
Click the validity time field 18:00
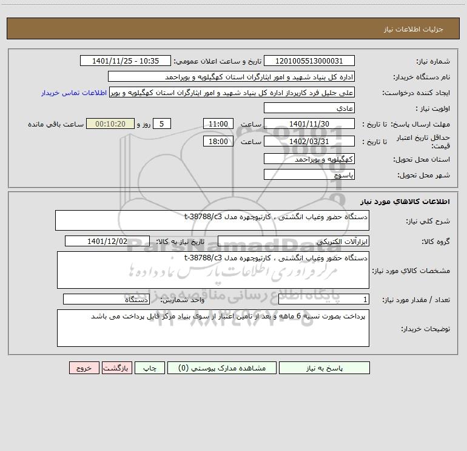point(218,141)
